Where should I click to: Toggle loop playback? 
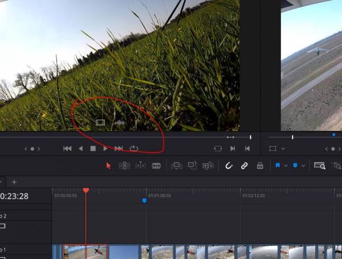134,149
